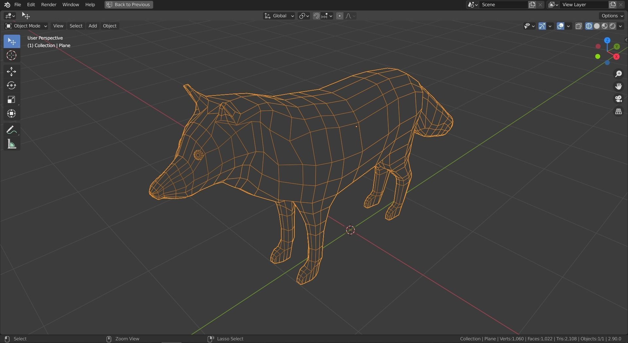628x343 pixels.
Task: Open the Object Mode dropdown
Action: click(x=26, y=26)
